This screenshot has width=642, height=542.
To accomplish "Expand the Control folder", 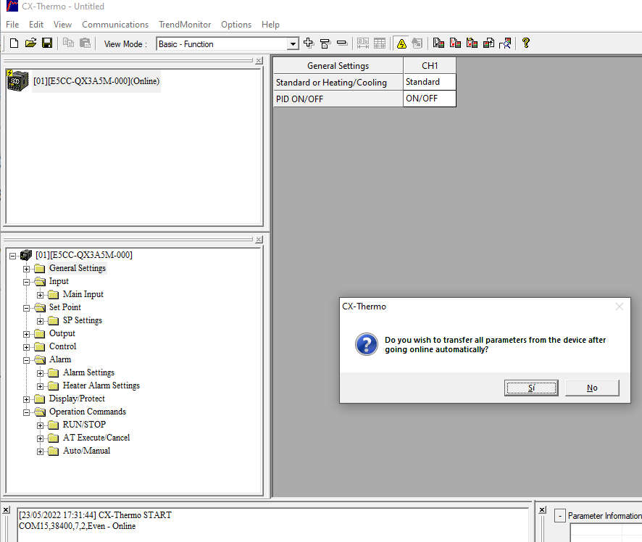I will (x=26, y=347).
